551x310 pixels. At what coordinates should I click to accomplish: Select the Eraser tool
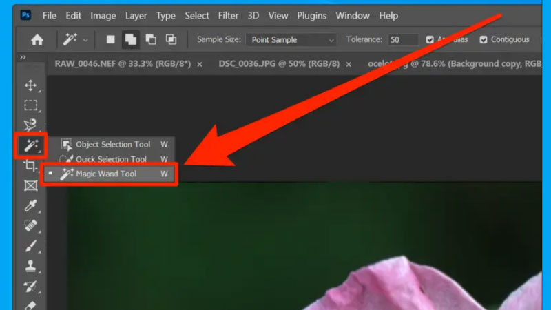pos(31,305)
